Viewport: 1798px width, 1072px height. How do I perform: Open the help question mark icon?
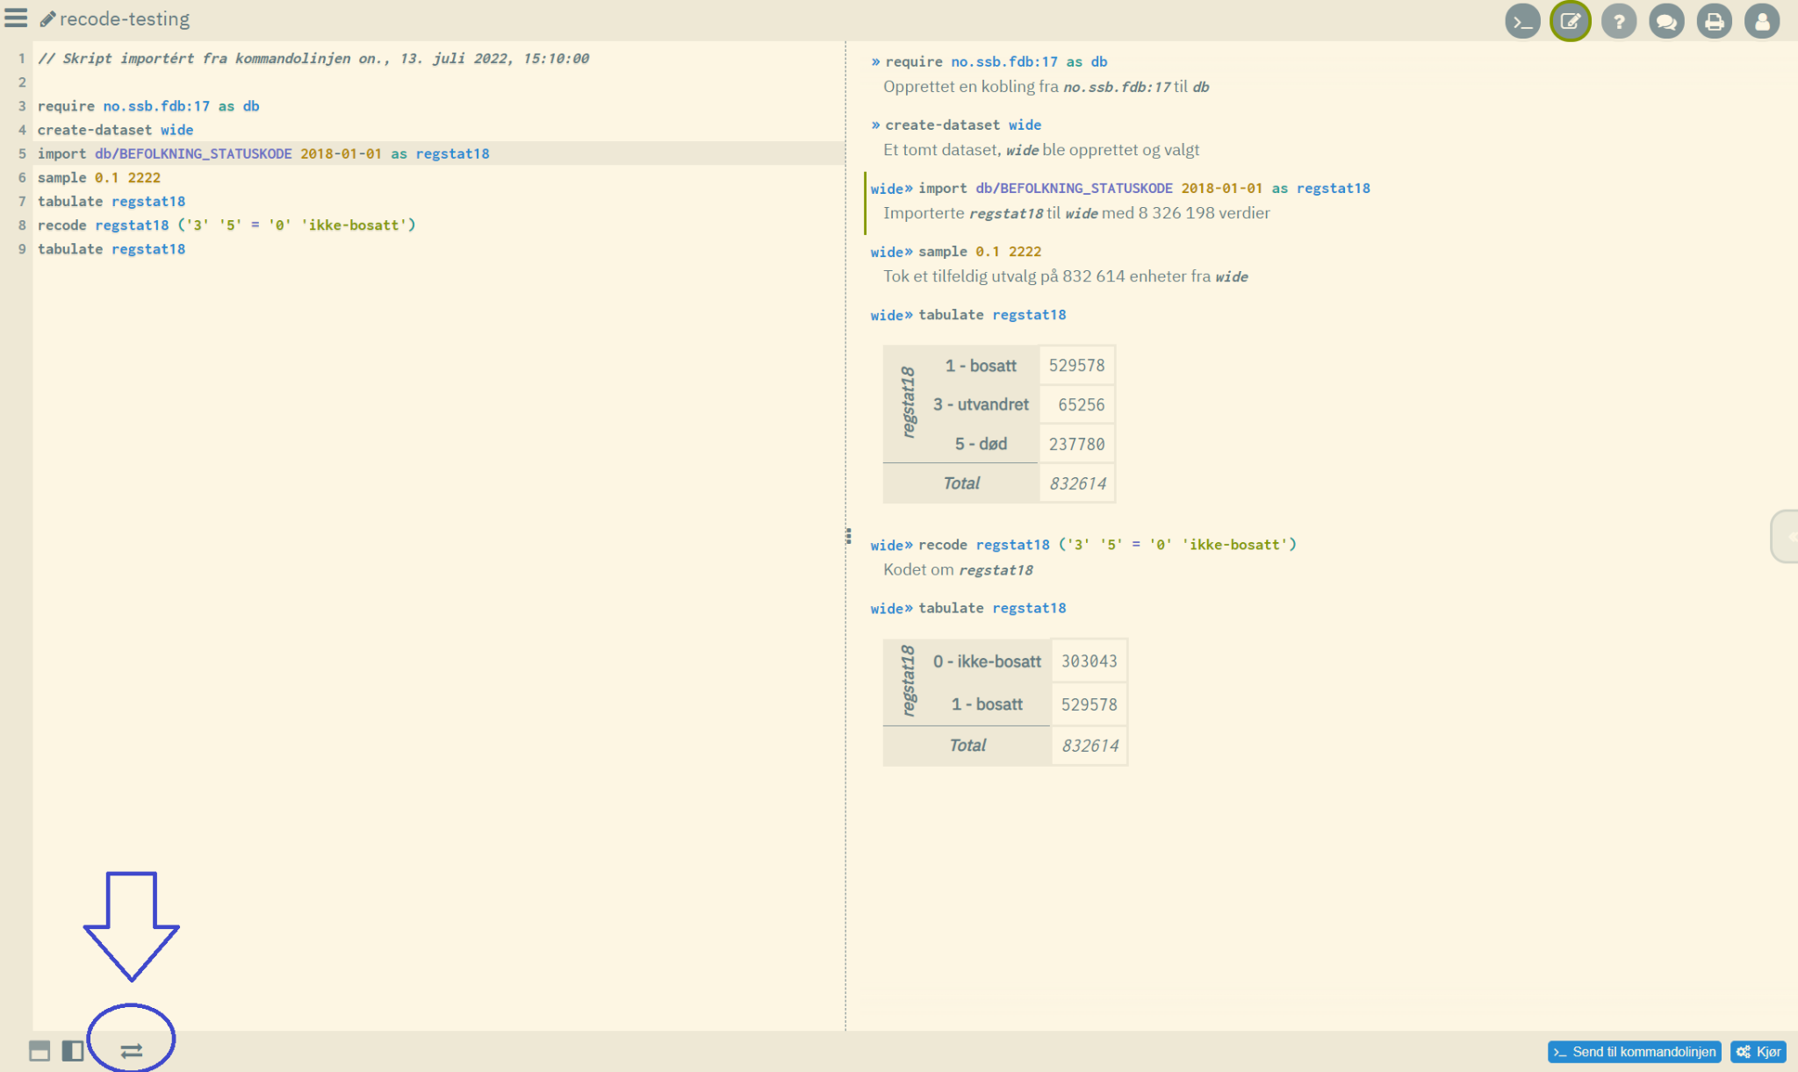(1619, 21)
